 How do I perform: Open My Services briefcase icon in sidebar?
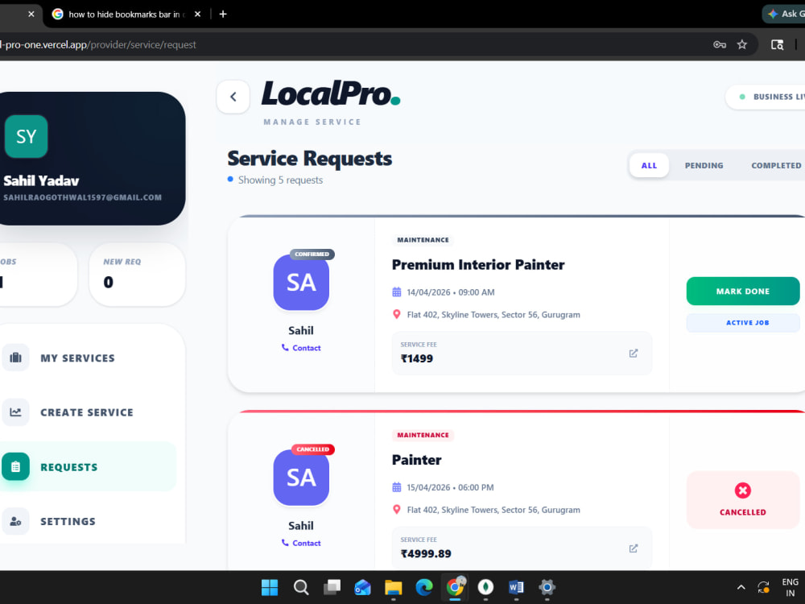[15, 358]
